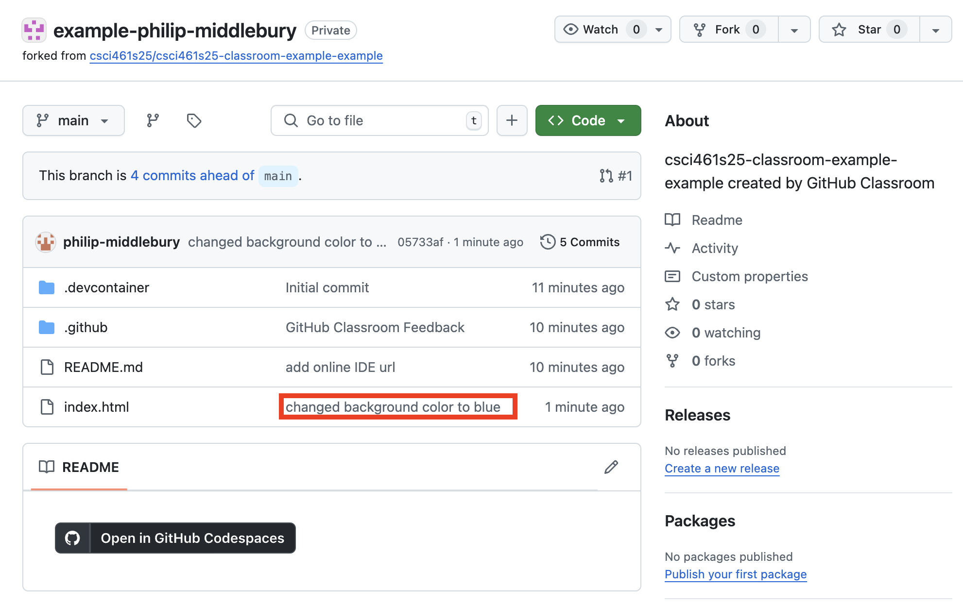Open the .github folder

(86, 327)
